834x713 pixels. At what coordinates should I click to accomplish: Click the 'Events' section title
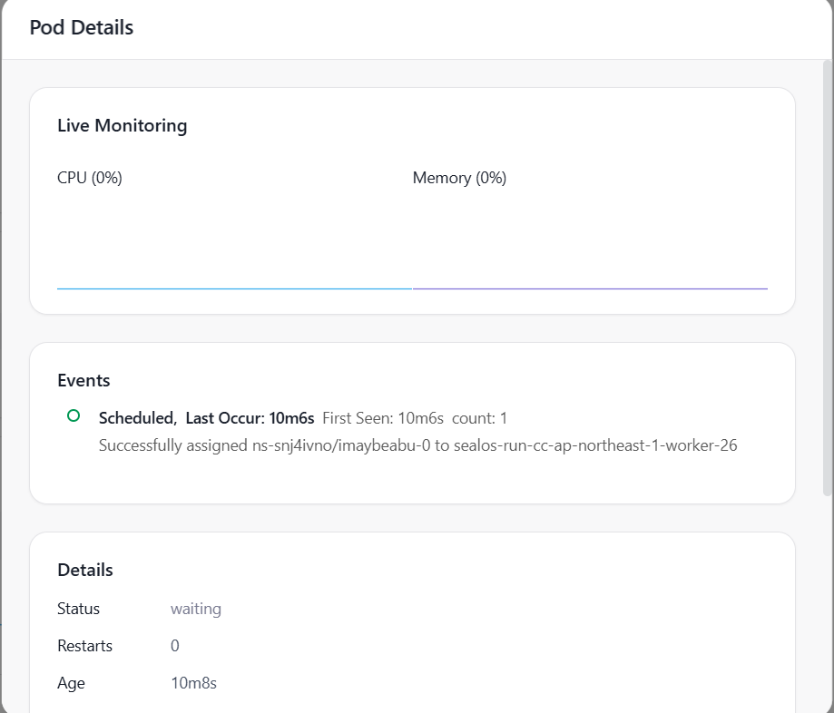coord(83,381)
